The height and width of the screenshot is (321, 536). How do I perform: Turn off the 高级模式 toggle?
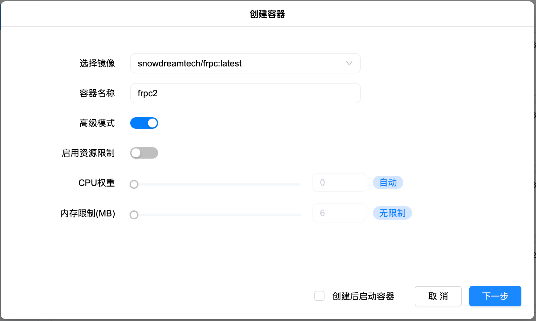[x=144, y=123]
